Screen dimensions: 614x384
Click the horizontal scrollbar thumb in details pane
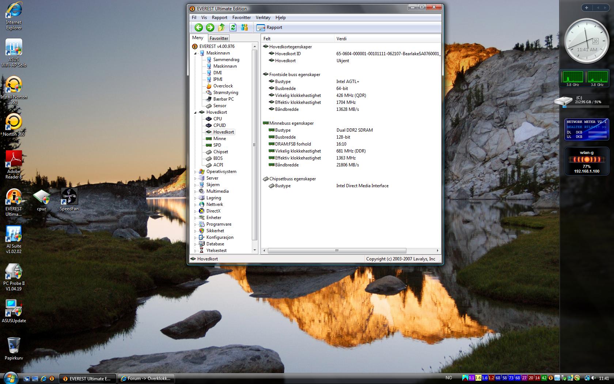click(337, 251)
